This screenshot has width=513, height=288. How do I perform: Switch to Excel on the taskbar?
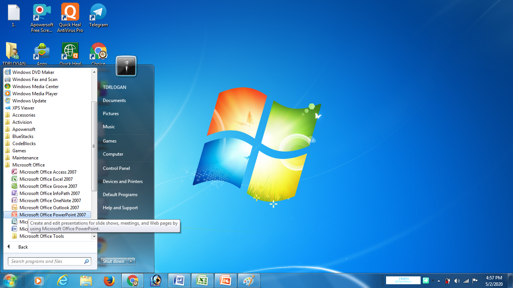[202, 280]
